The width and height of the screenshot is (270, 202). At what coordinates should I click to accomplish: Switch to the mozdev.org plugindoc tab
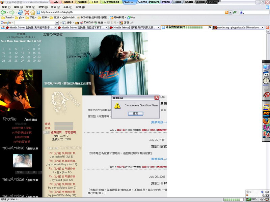click(x=238, y=28)
